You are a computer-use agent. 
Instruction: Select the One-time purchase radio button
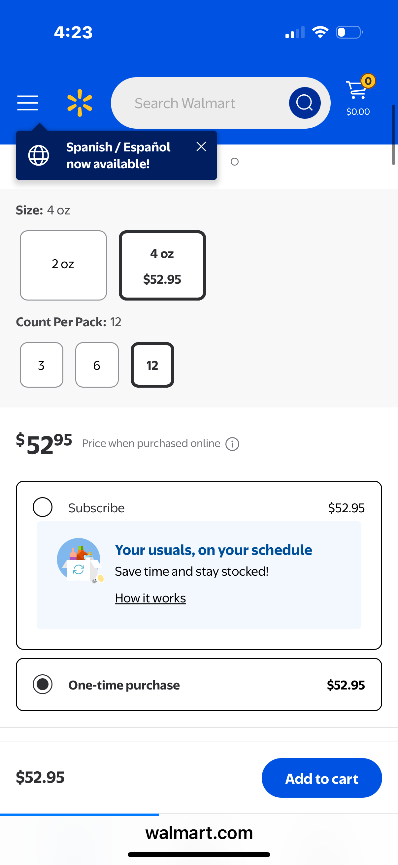pyautogui.click(x=42, y=684)
